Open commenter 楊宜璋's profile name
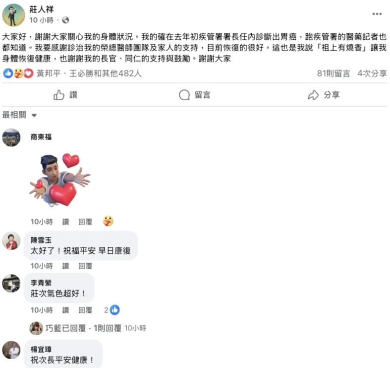Viewport: 390px width, 368px height. pyautogui.click(x=41, y=349)
